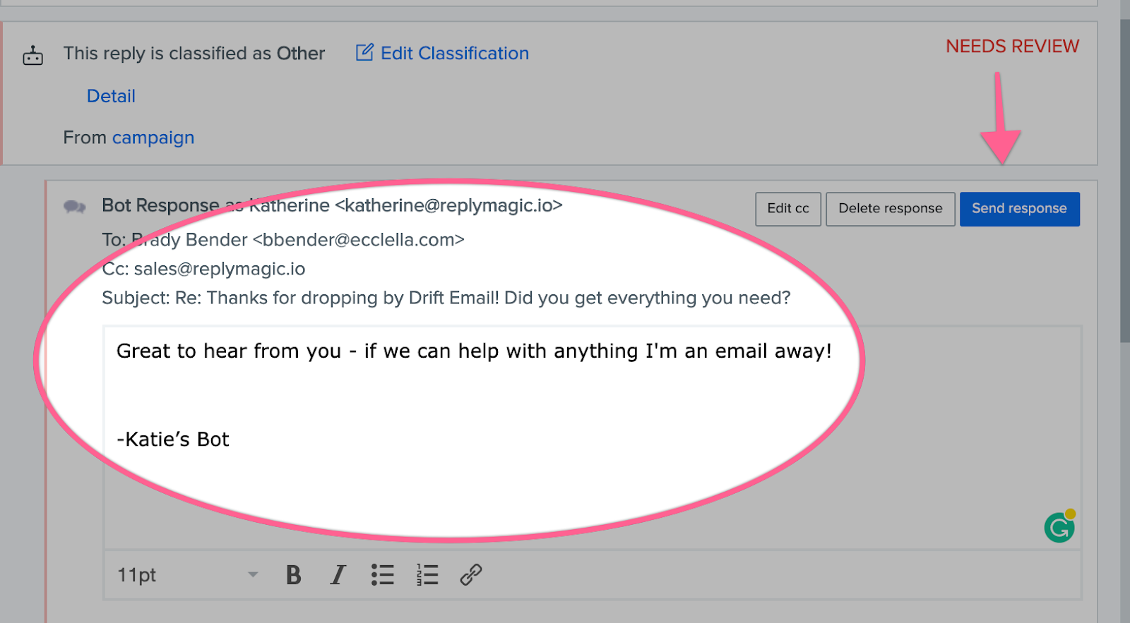
Task: Click the NEEDS REVIEW status label
Action: pyautogui.click(x=1012, y=47)
